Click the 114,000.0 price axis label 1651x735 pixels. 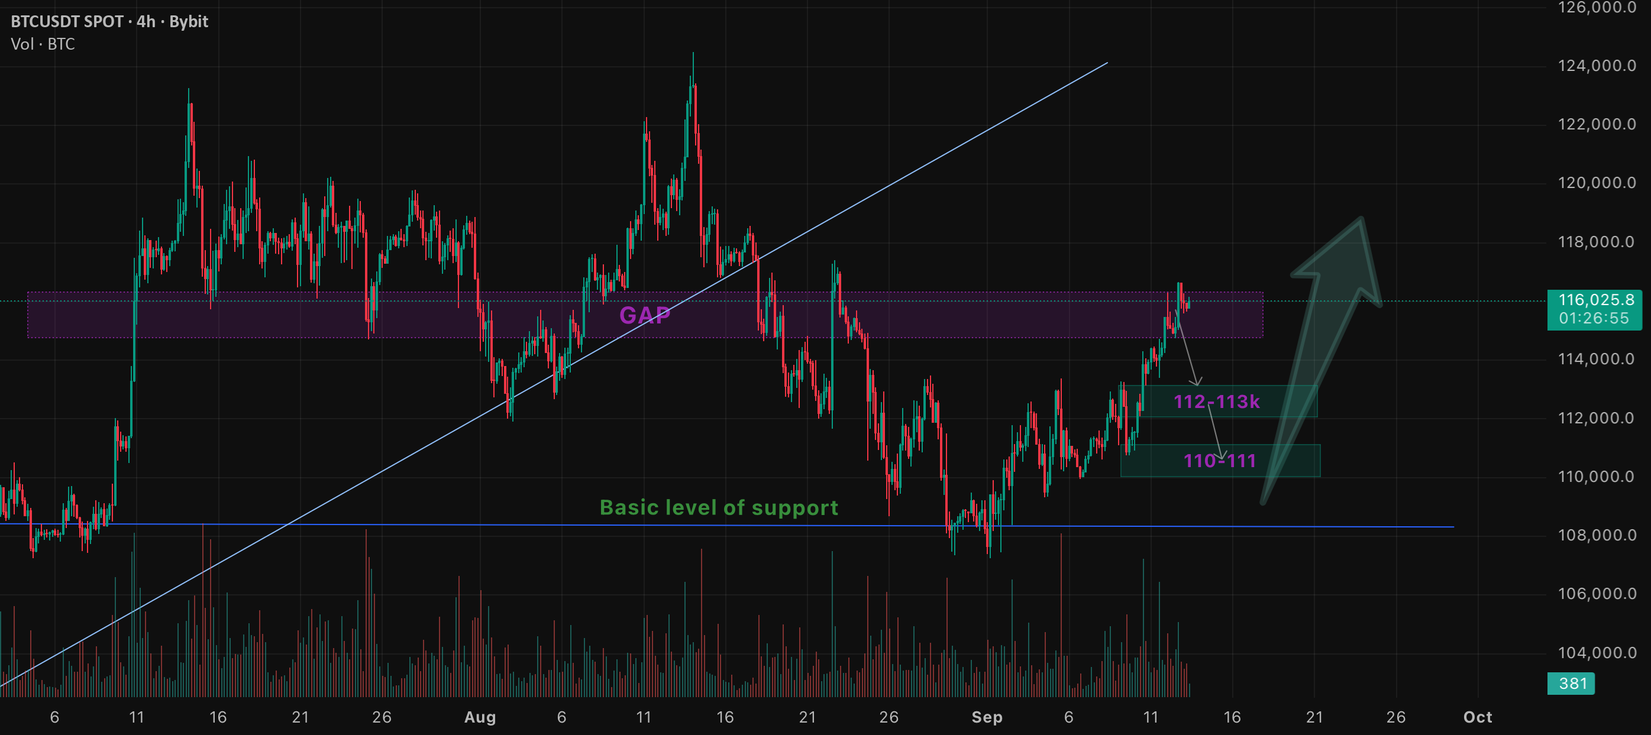(x=1597, y=359)
